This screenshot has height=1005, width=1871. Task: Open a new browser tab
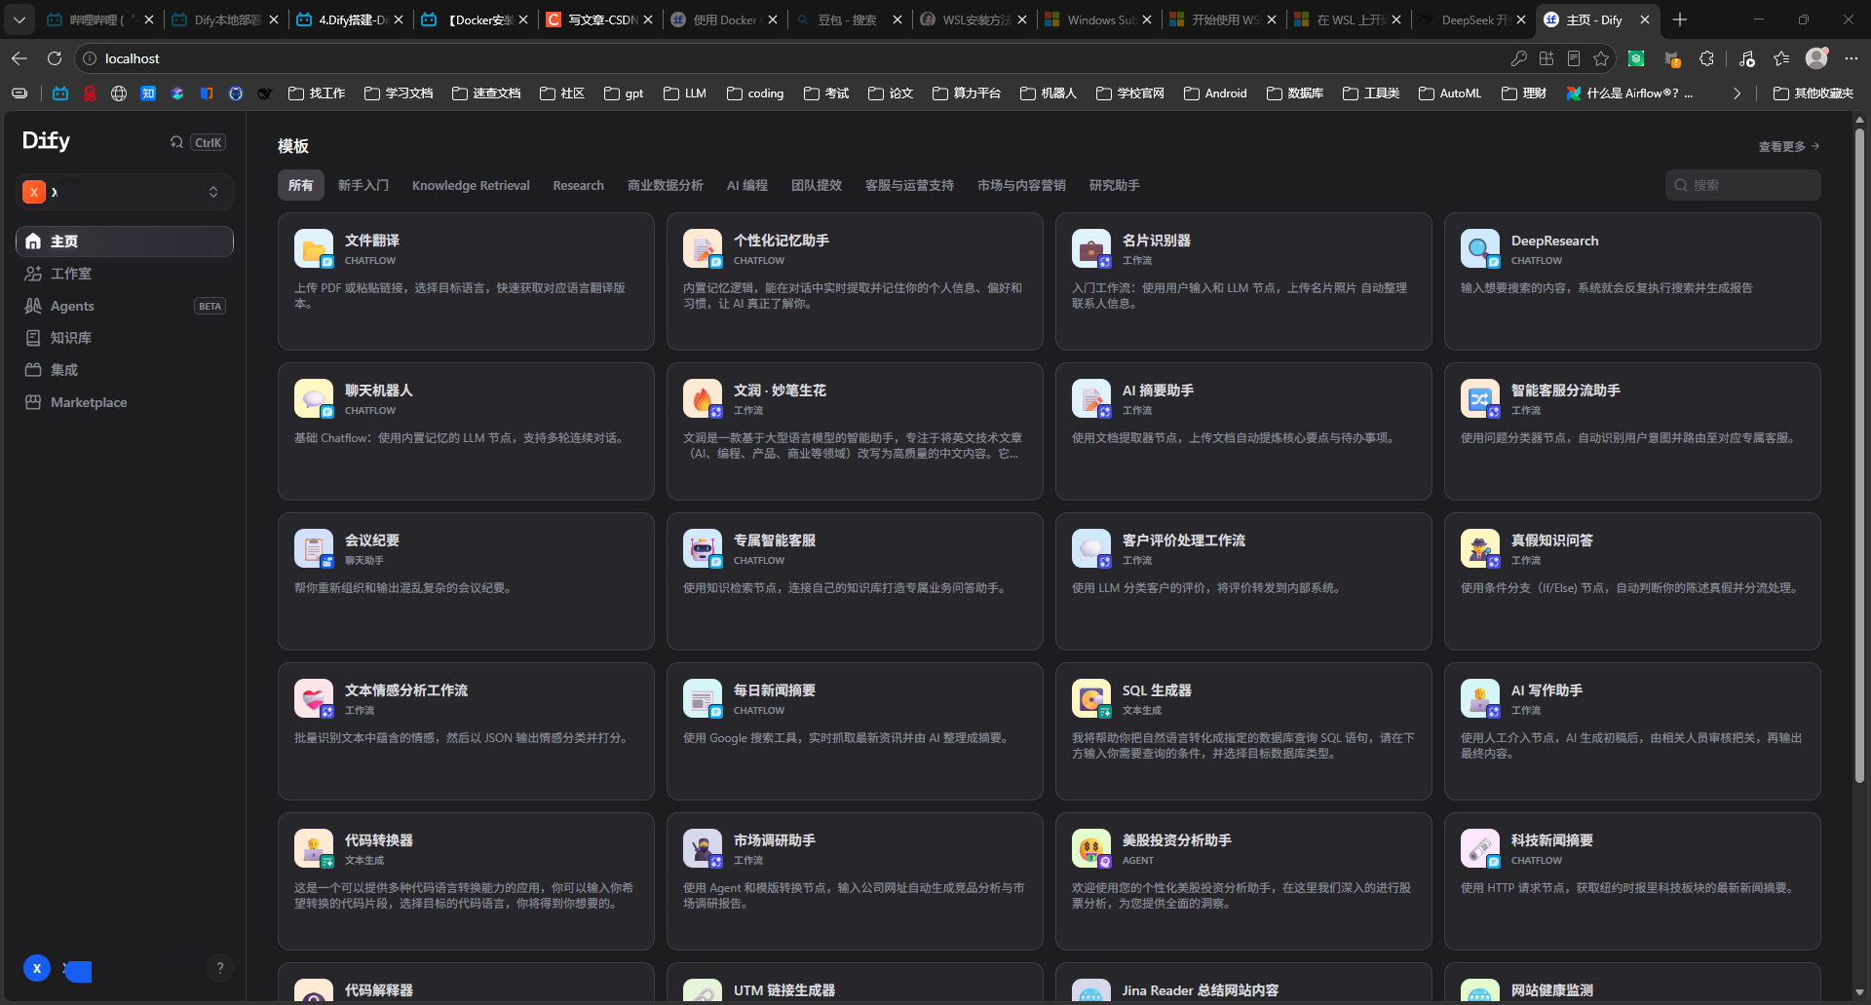click(1680, 19)
